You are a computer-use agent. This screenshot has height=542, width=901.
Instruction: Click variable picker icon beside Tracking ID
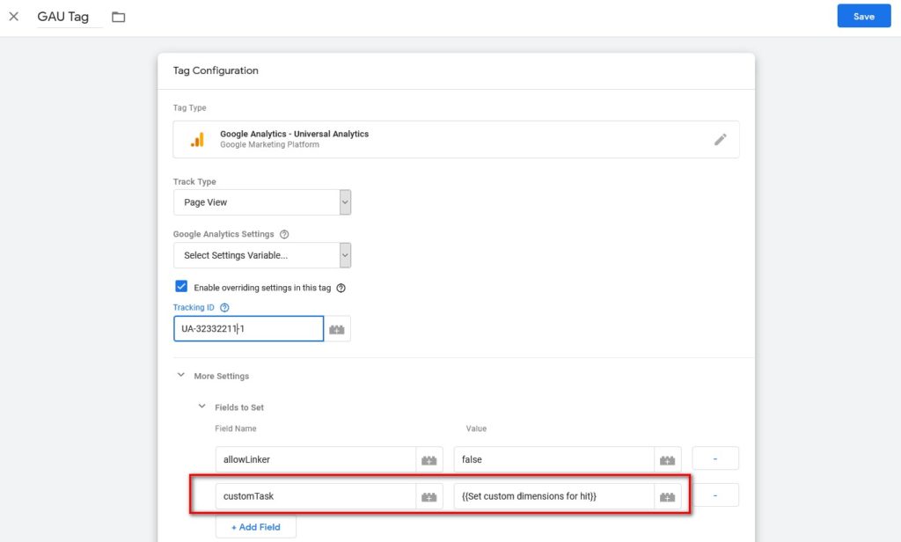pos(337,329)
